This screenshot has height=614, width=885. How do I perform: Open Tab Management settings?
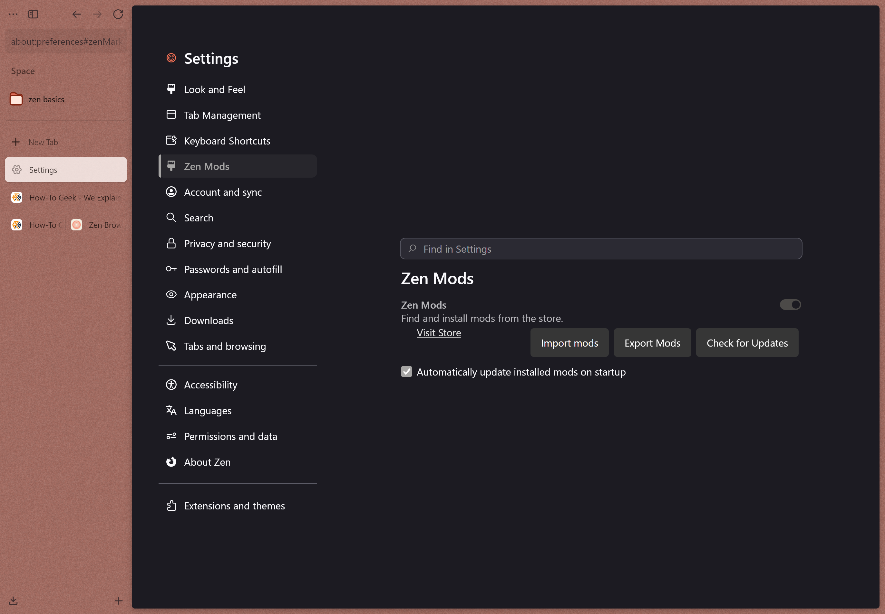[238, 115]
